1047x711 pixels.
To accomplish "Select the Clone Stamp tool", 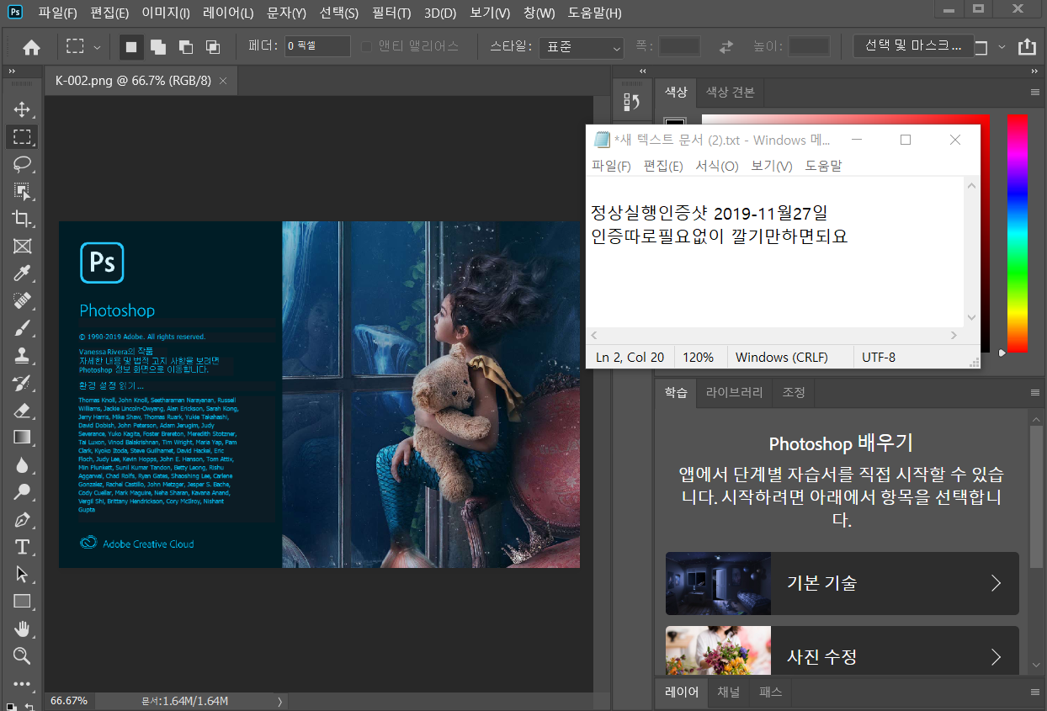I will (x=22, y=356).
